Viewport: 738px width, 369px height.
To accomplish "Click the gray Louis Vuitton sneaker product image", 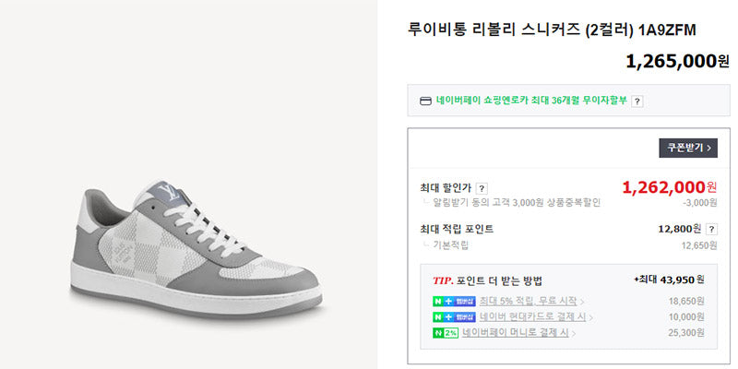I will tap(196, 249).
